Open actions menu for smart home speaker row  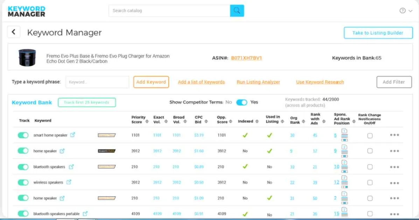pyautogui.click(x=394, y=135)
